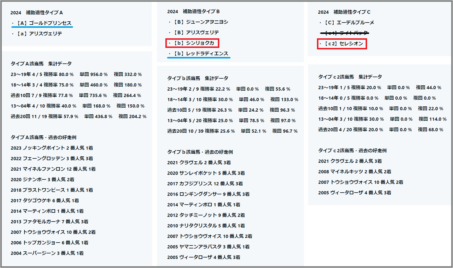Click Type b row 2021 クラヴェル 2番人気 3着
The image size is (453, 268).
click(199, 163)
